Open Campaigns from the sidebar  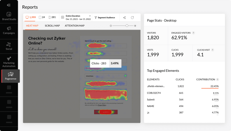click(9, 31)
